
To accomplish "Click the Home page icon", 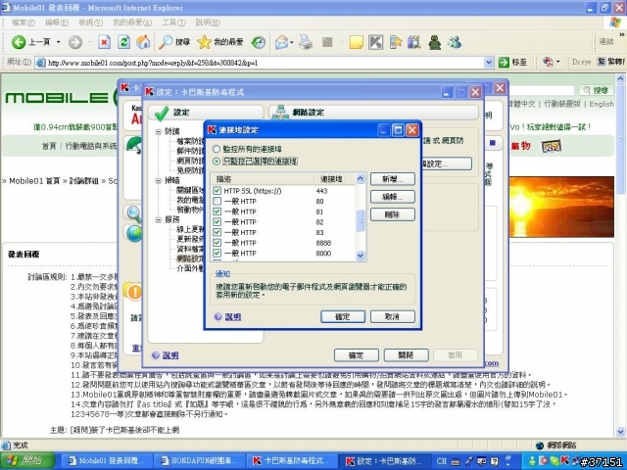I will [143, 42].
